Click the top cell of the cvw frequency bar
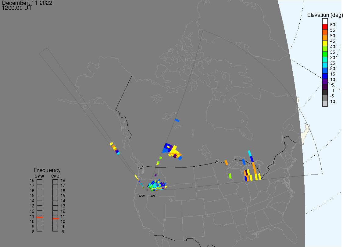 point(39,182)
